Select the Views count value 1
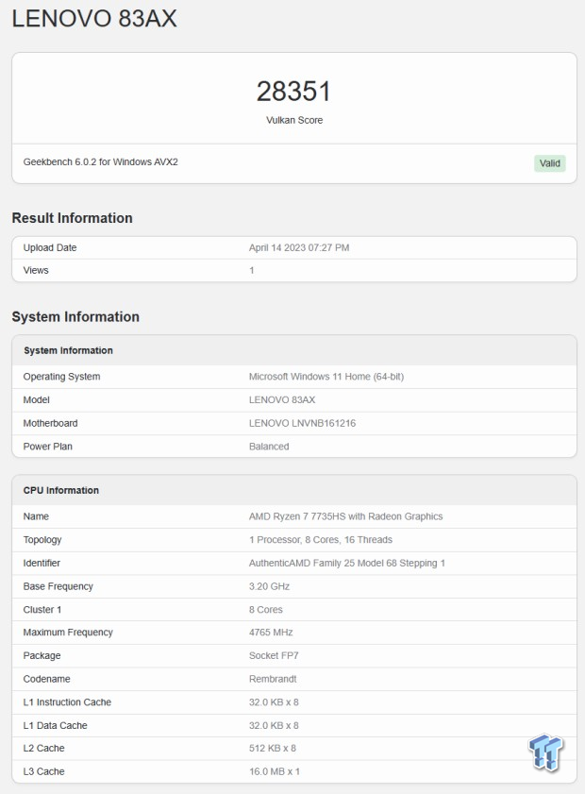Image resolution: width=585 pixels, height=794 pixels. point(252,270)
